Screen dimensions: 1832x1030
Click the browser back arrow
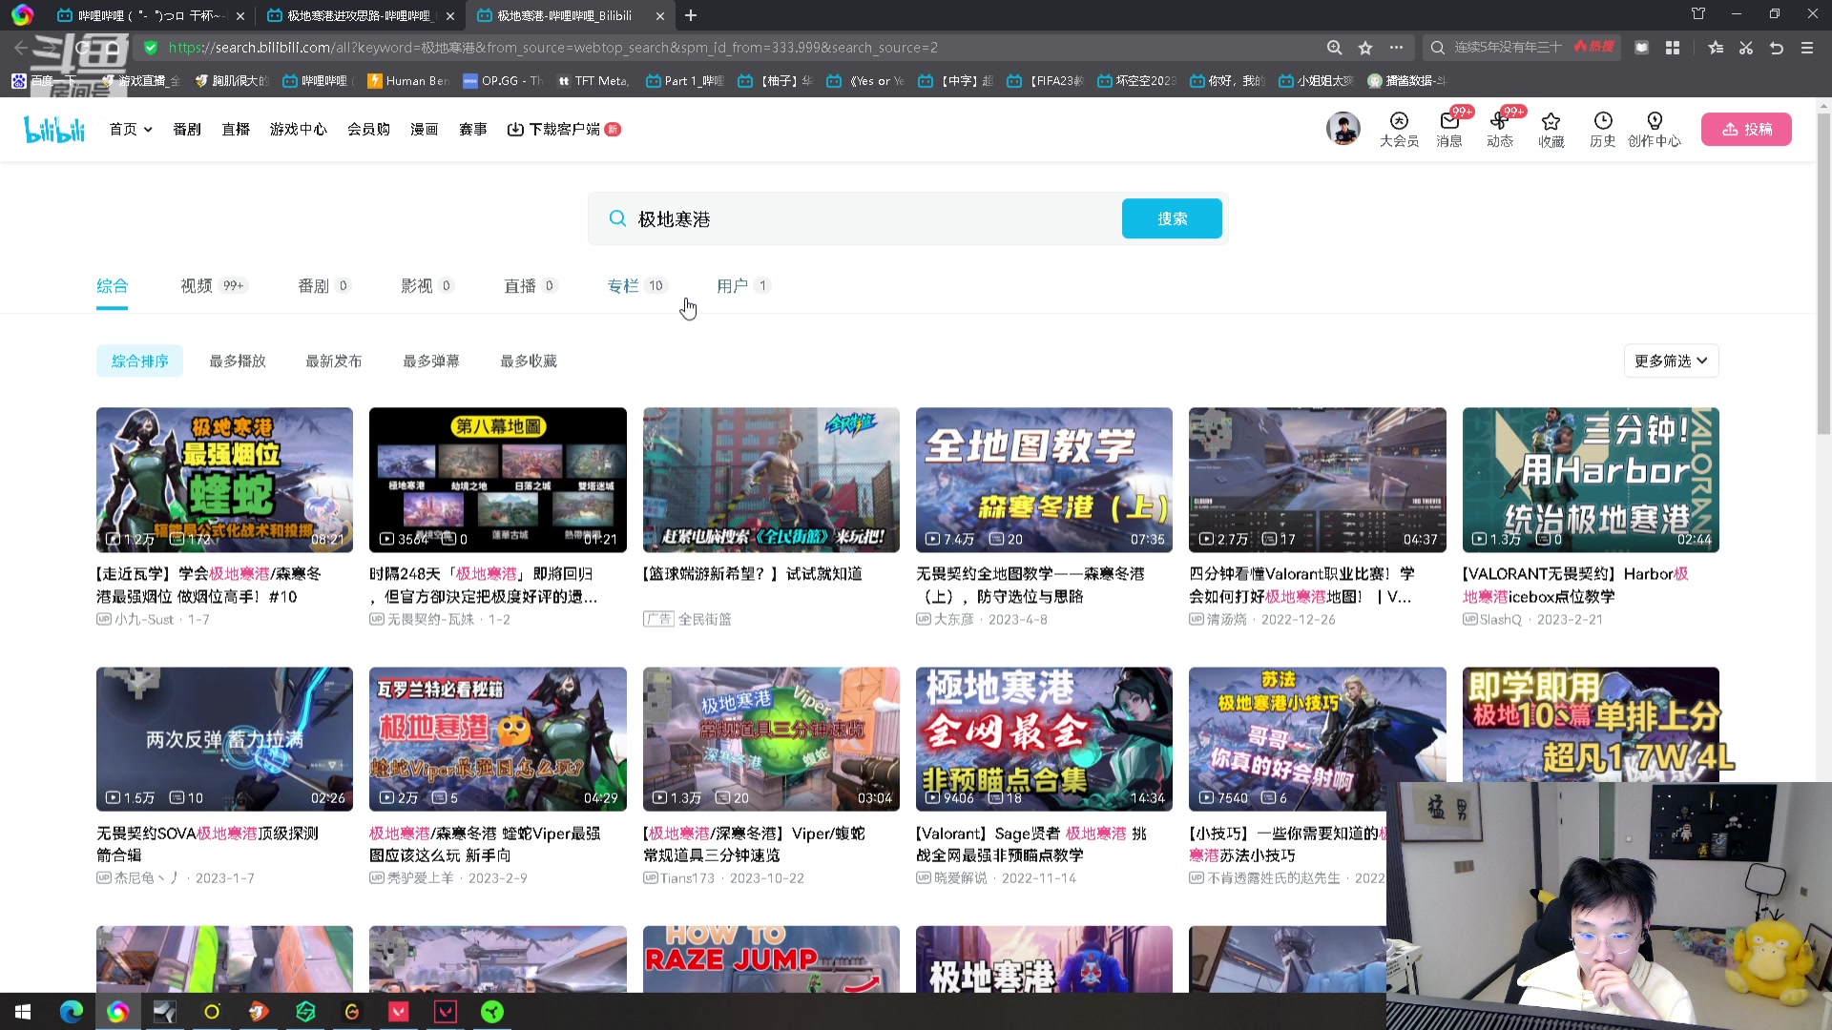pos(21,47)
